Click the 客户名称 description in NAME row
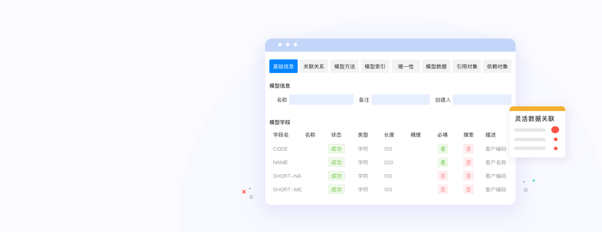This screenshot has height=232, width=602. click(496, 162)
